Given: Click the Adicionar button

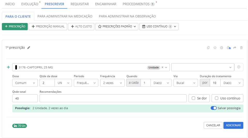Looking at the screenshot, I should click(233, 125).
